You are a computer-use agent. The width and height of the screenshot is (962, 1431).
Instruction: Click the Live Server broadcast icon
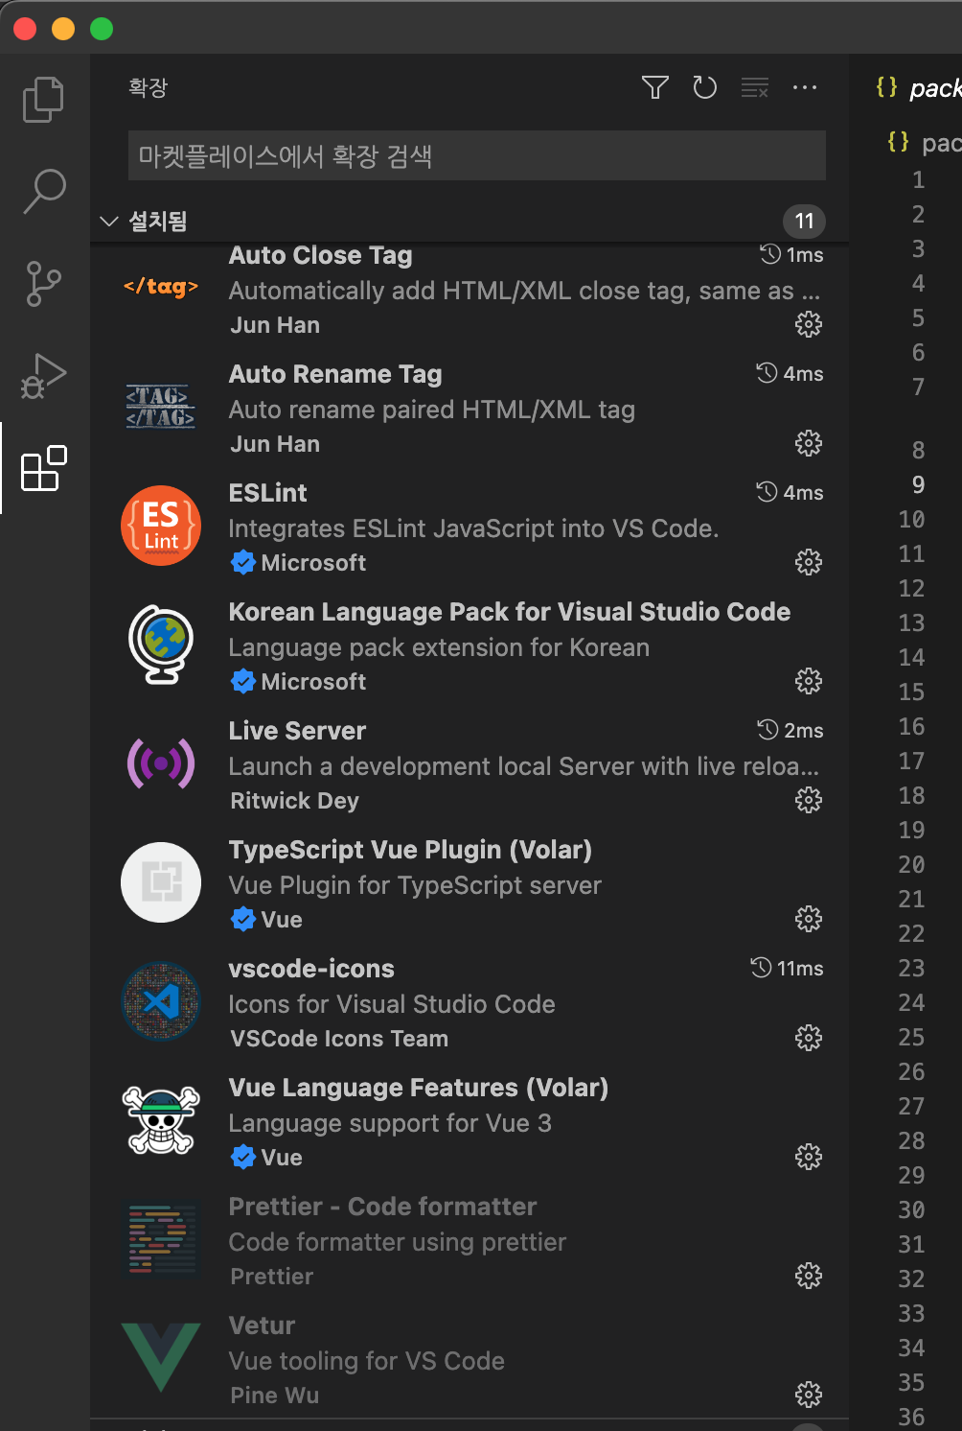coord(161,763)
